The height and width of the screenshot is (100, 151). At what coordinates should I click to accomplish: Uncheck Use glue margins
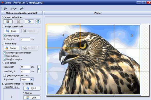(x=4, y=59)
